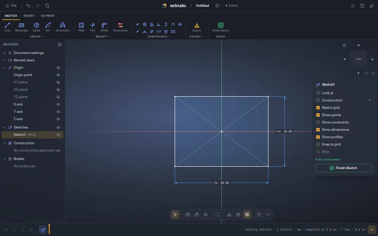Open the CREATE dropdown
This screenshot has width=378, height=236.
coord(37,37)
